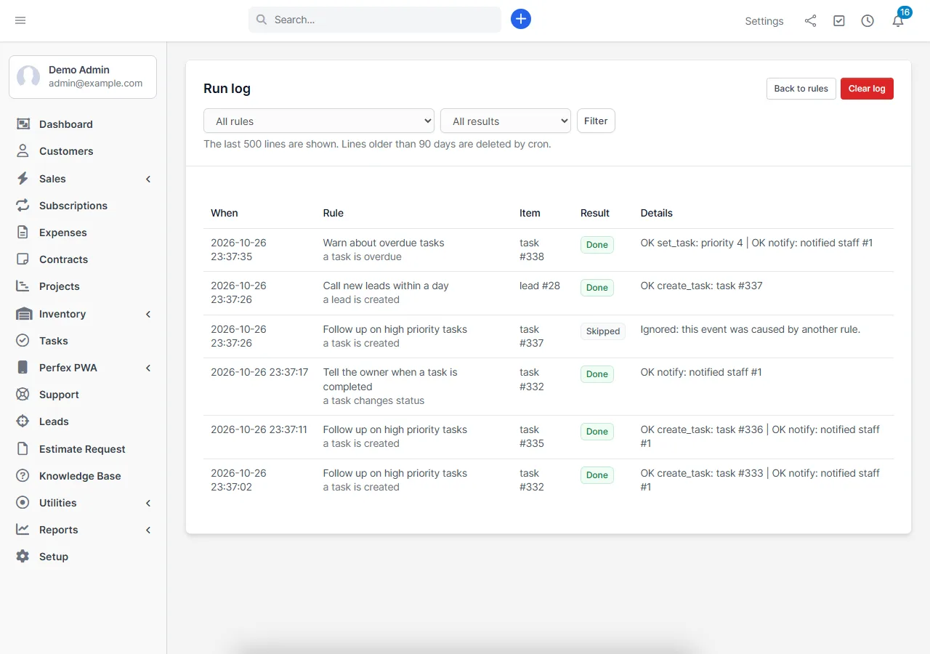
Task: Click the Projects chart icon
Action: [x=23, y=286]
